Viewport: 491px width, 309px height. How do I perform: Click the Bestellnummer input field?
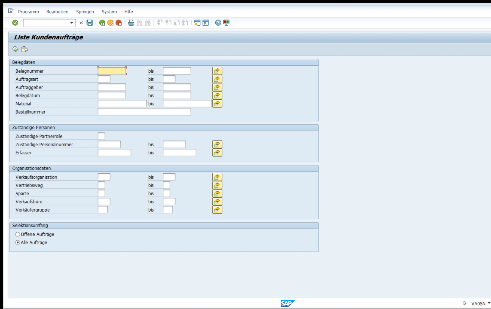(x=144, y=112)
